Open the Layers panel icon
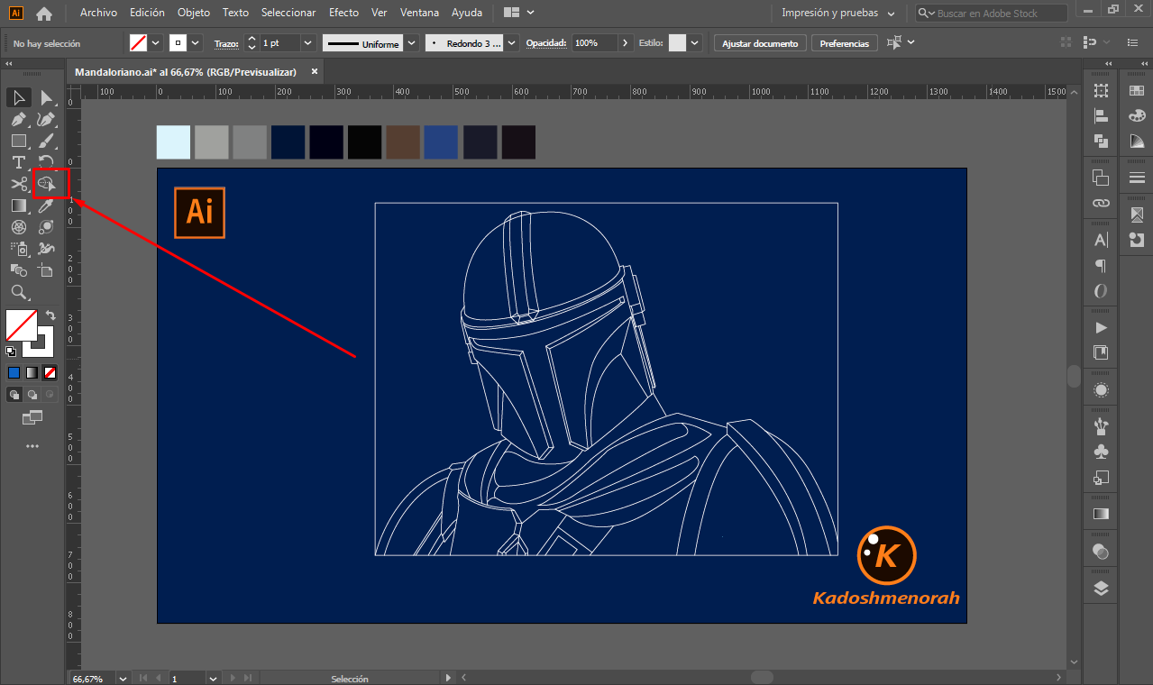The width and height of the screenshot is (1153, 685). point(1101,589)
